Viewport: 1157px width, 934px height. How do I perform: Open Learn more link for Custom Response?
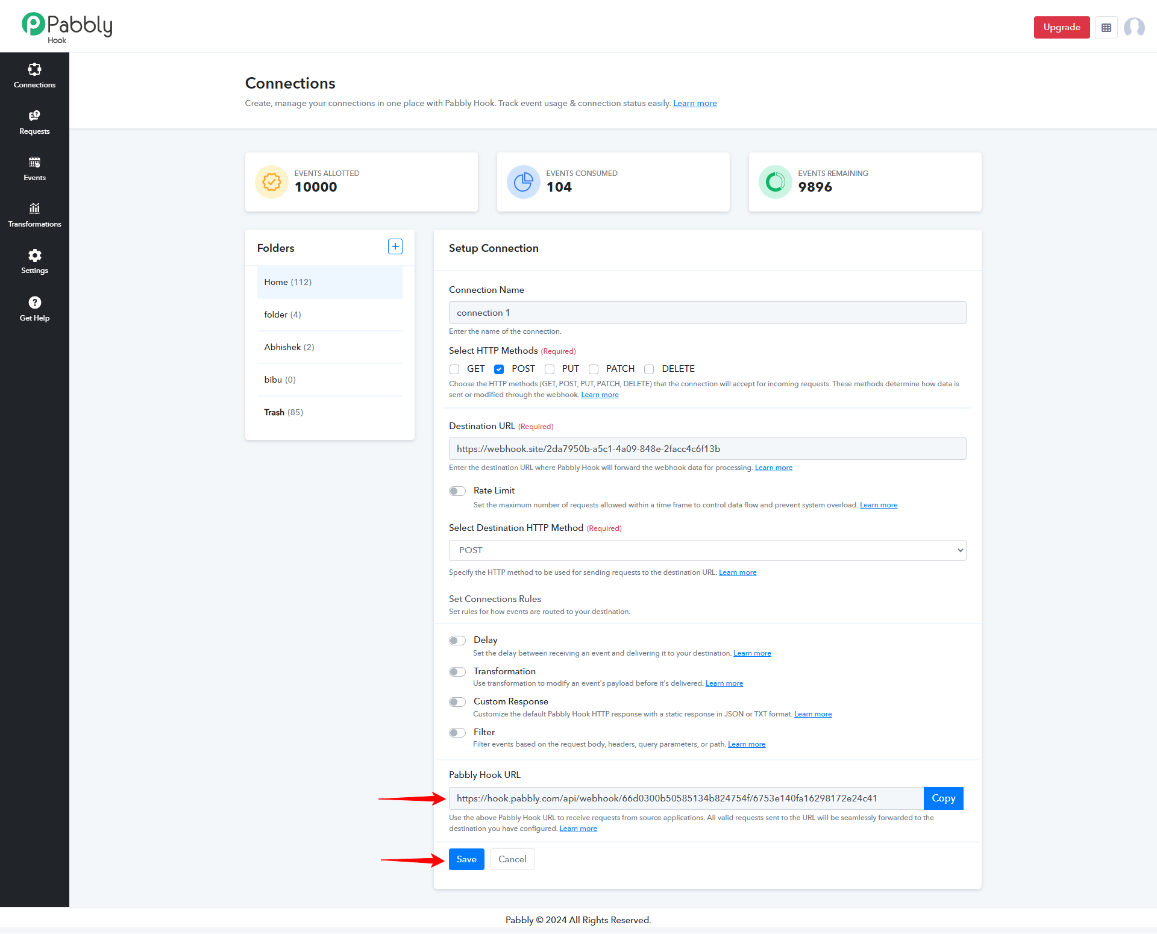pos(813,715)
